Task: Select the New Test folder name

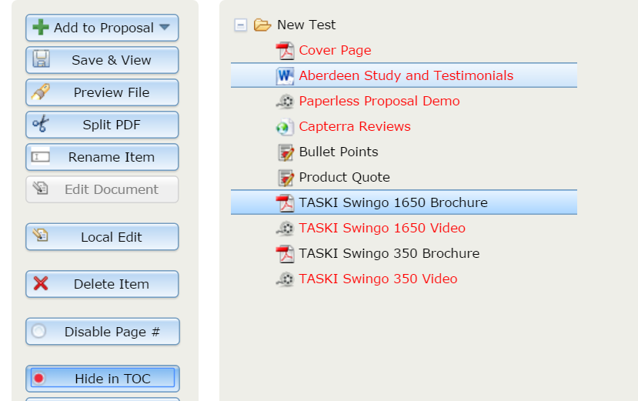Action: coord(306,25)
